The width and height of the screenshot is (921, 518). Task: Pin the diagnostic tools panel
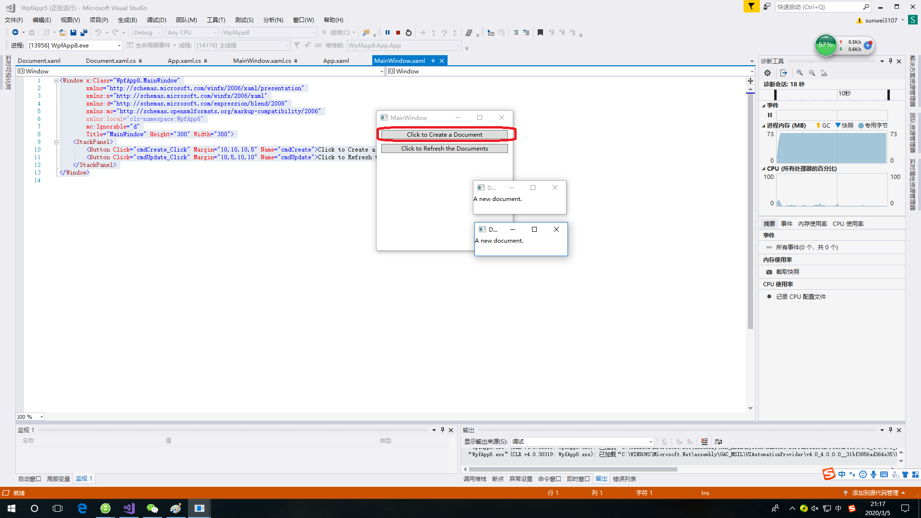(x=891, y=61)
